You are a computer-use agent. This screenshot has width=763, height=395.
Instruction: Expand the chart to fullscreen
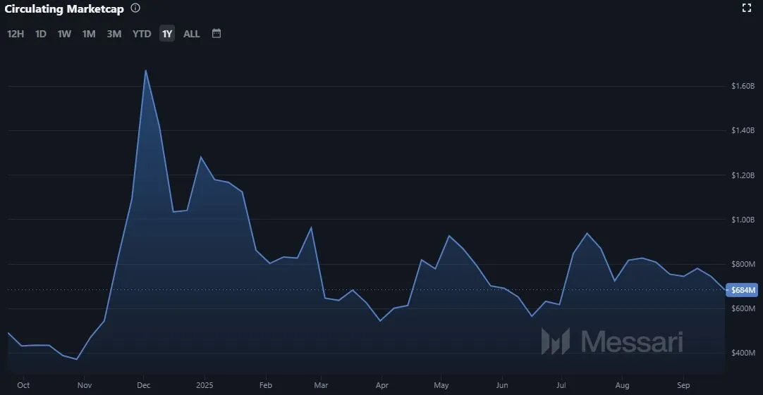747,8
